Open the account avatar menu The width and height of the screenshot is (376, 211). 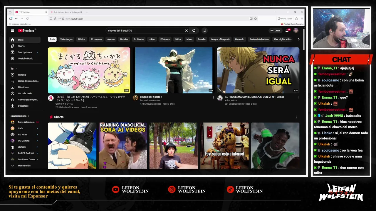(x=296, y=30)
